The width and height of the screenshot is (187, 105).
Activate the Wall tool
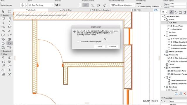3,19
